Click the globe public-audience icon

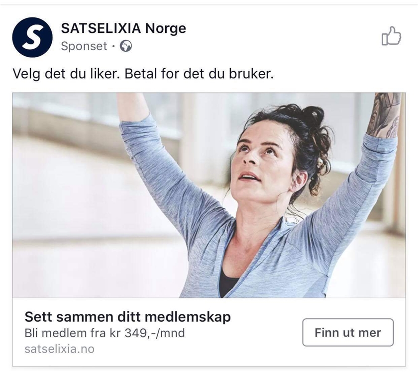tap(125, 46)
